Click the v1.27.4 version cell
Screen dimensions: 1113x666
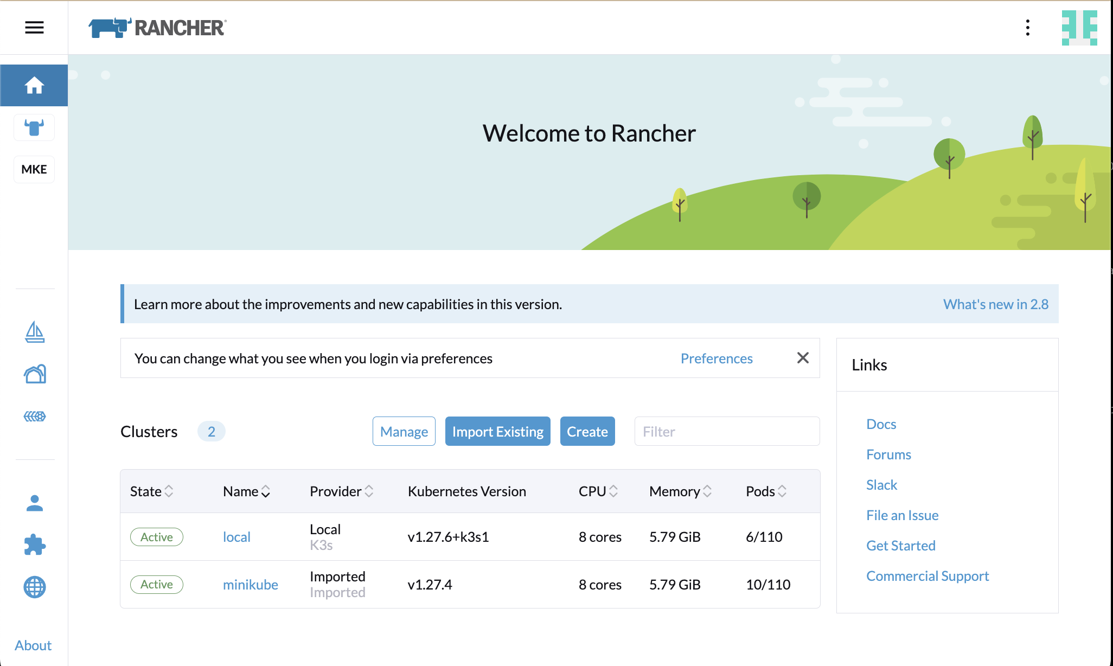tap(430, 585)
